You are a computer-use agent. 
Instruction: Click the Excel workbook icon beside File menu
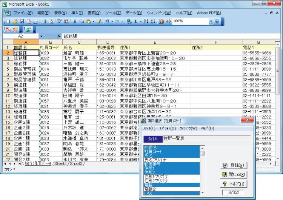point(8,13)
